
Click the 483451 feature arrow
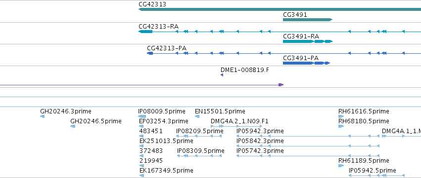141,136
